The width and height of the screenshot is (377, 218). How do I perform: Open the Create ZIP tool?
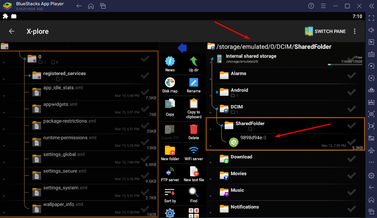(x=170, y=132)
